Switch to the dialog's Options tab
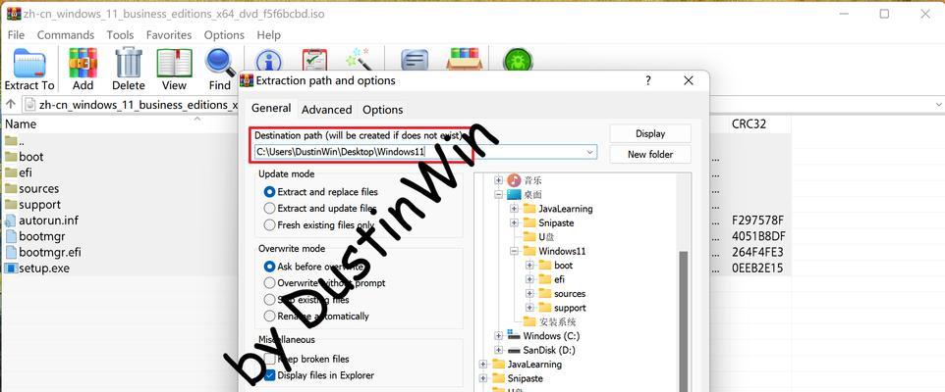 tap(383, 110)
